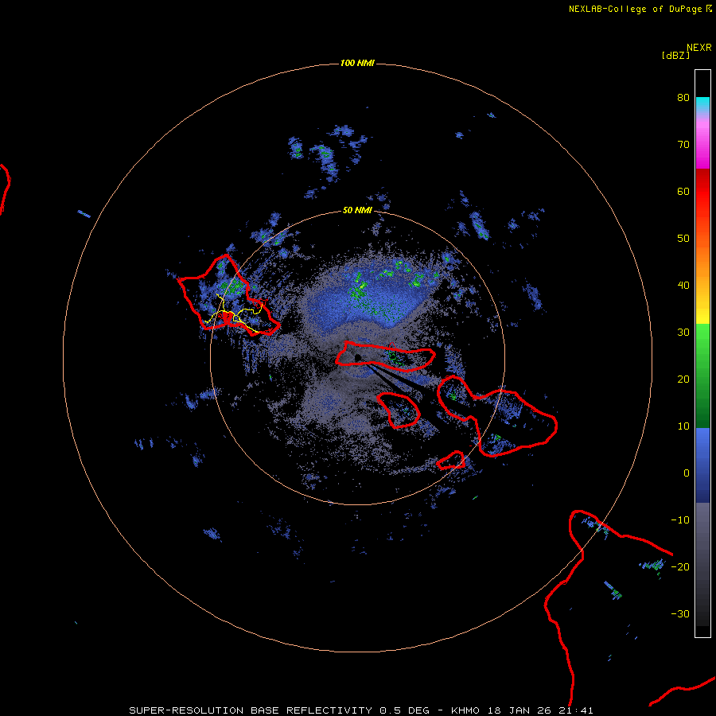
Task: Click the 20 value on dBZ scale
Action: click(683, 379)
